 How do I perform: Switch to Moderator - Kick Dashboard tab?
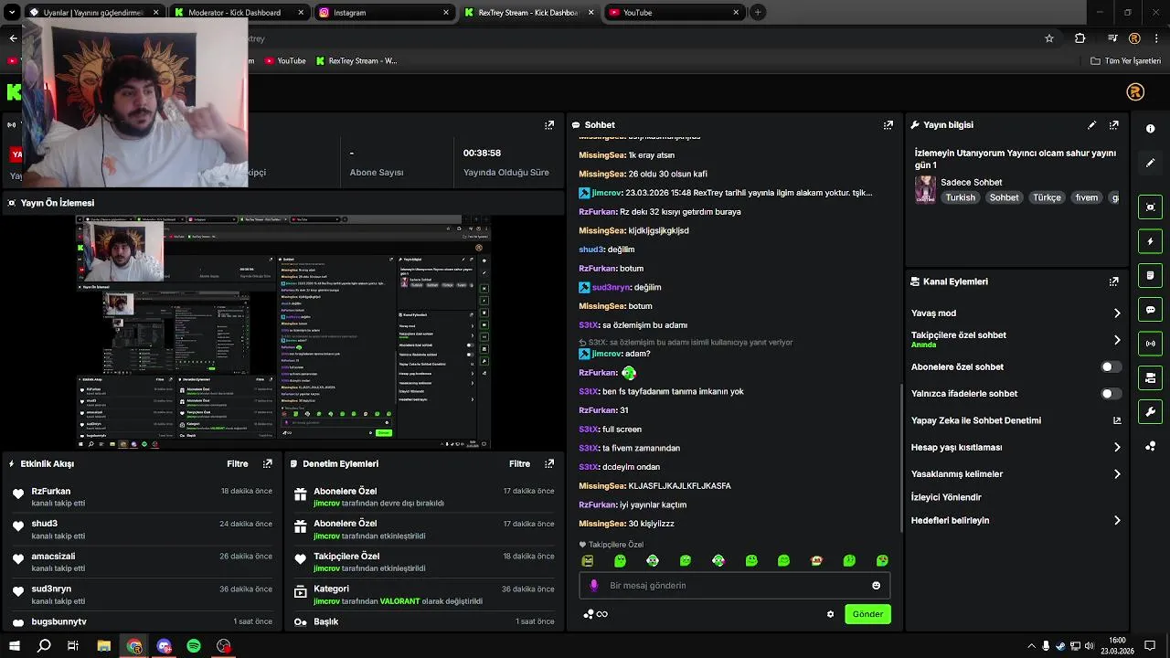click(x=239, y=13)
